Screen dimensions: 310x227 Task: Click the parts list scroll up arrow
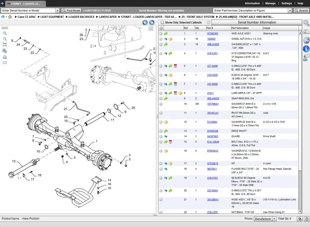(300, 33)
